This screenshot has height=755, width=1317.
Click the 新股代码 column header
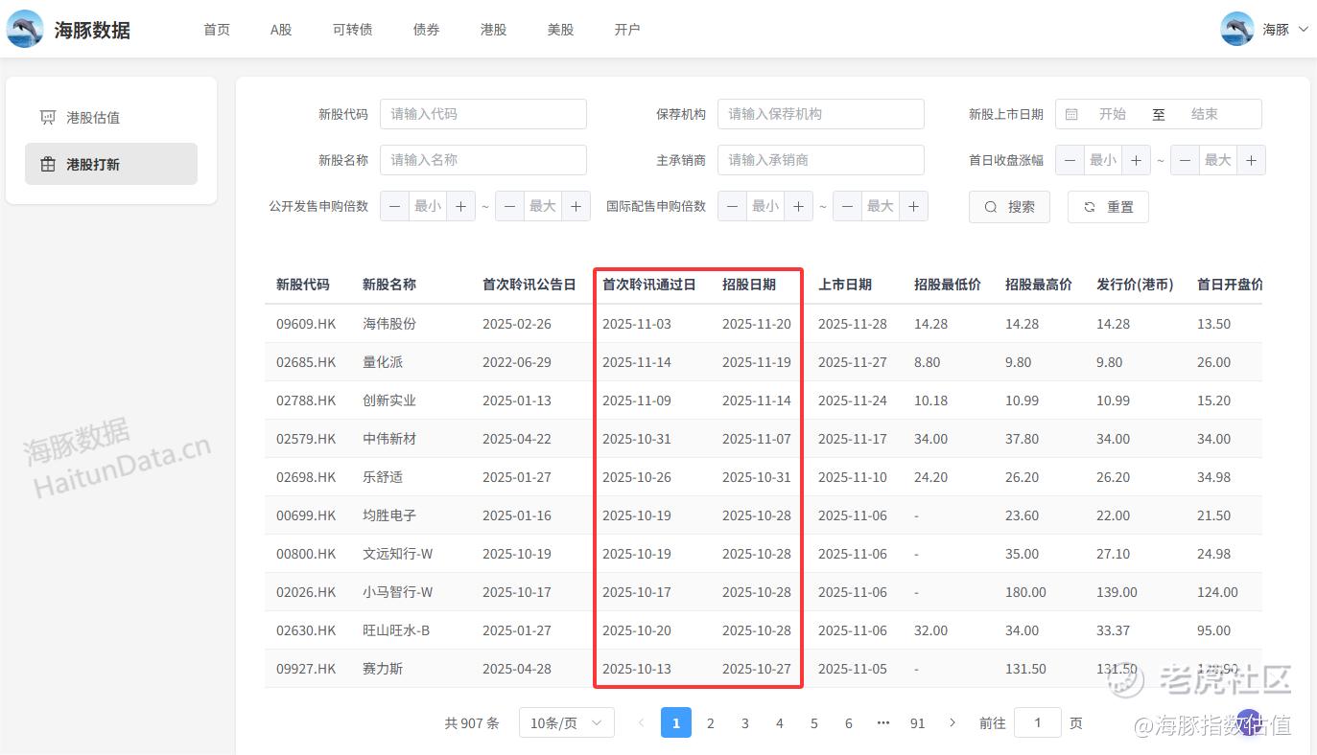303,285
